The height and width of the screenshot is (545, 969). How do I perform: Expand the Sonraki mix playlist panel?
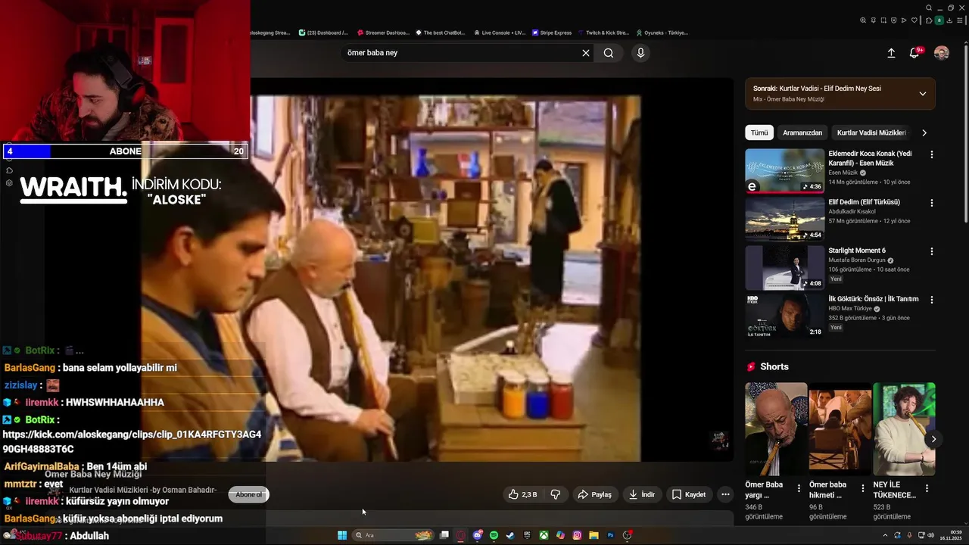click(922, 94)
